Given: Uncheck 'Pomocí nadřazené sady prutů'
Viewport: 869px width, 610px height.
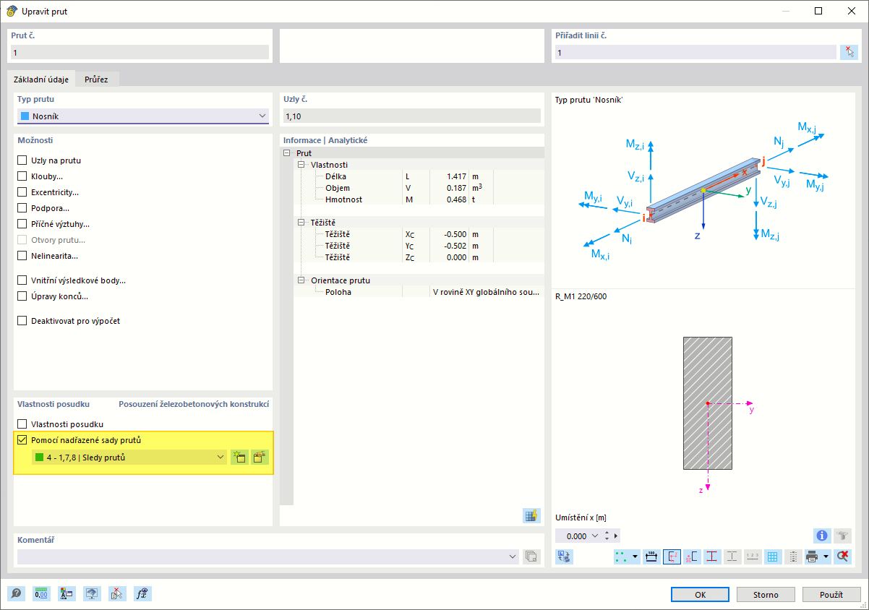Looking at the screenshot, I should pyautogui.click(x=22, y=440).
